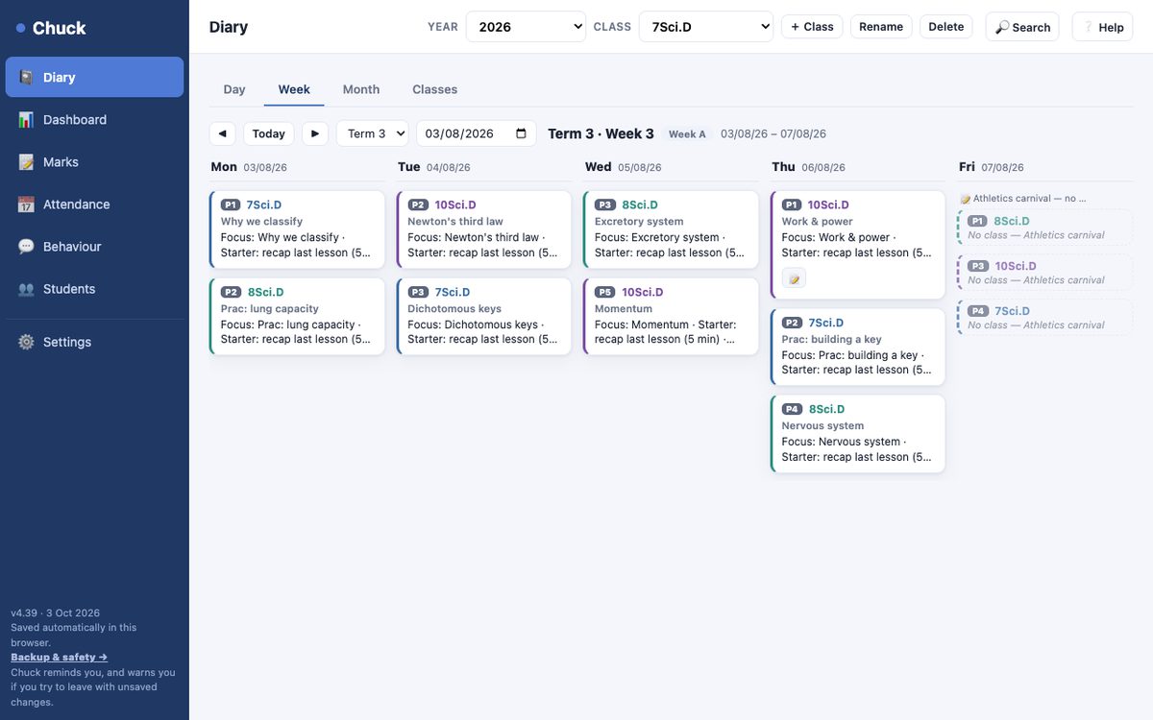
Task: Select Tuesday P2 10Sci.D Newton's third law
Action: 484,229
